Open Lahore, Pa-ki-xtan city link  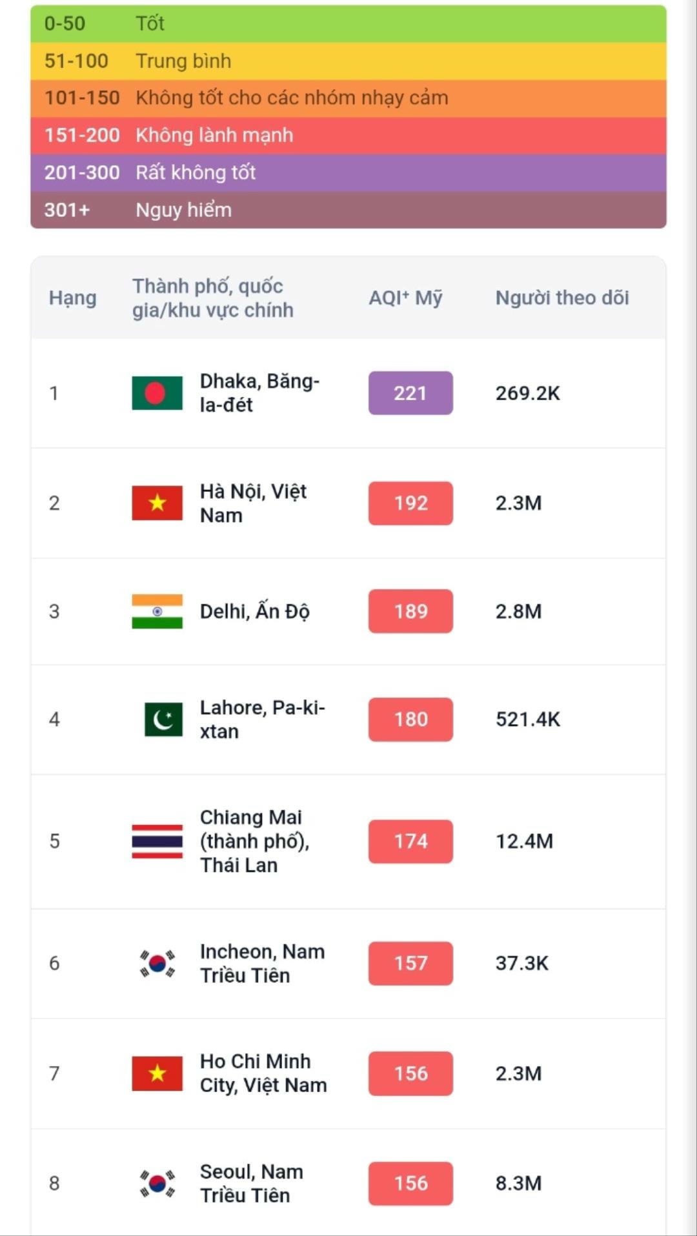(262, 719)
